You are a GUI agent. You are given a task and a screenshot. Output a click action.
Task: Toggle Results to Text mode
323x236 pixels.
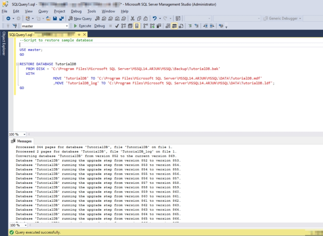pyautogui.click(x=168, y=26)
